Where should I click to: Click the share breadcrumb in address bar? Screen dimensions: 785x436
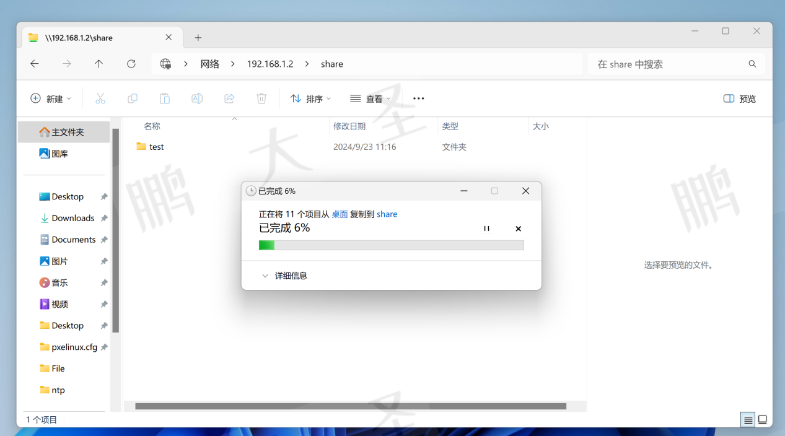[x=332, y=64]
